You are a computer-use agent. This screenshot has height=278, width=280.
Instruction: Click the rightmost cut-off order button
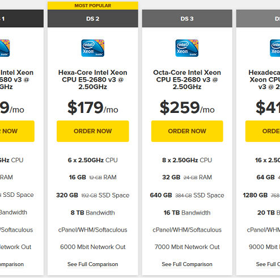[x=262, y=131]
